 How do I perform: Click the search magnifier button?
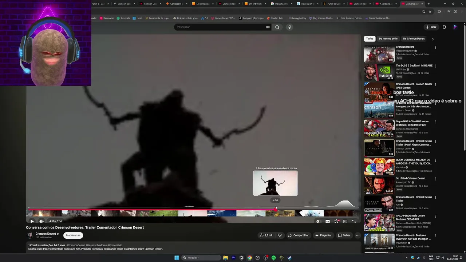click(277, 27)
